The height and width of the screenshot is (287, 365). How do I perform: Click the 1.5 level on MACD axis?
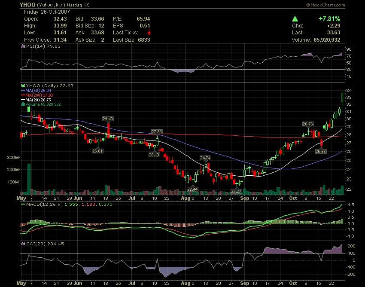[351, 205]
